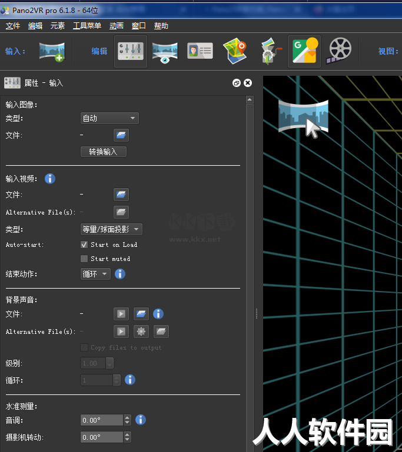
Task: Browse background sound Alternative File(s)
Action: click(161, 332)
